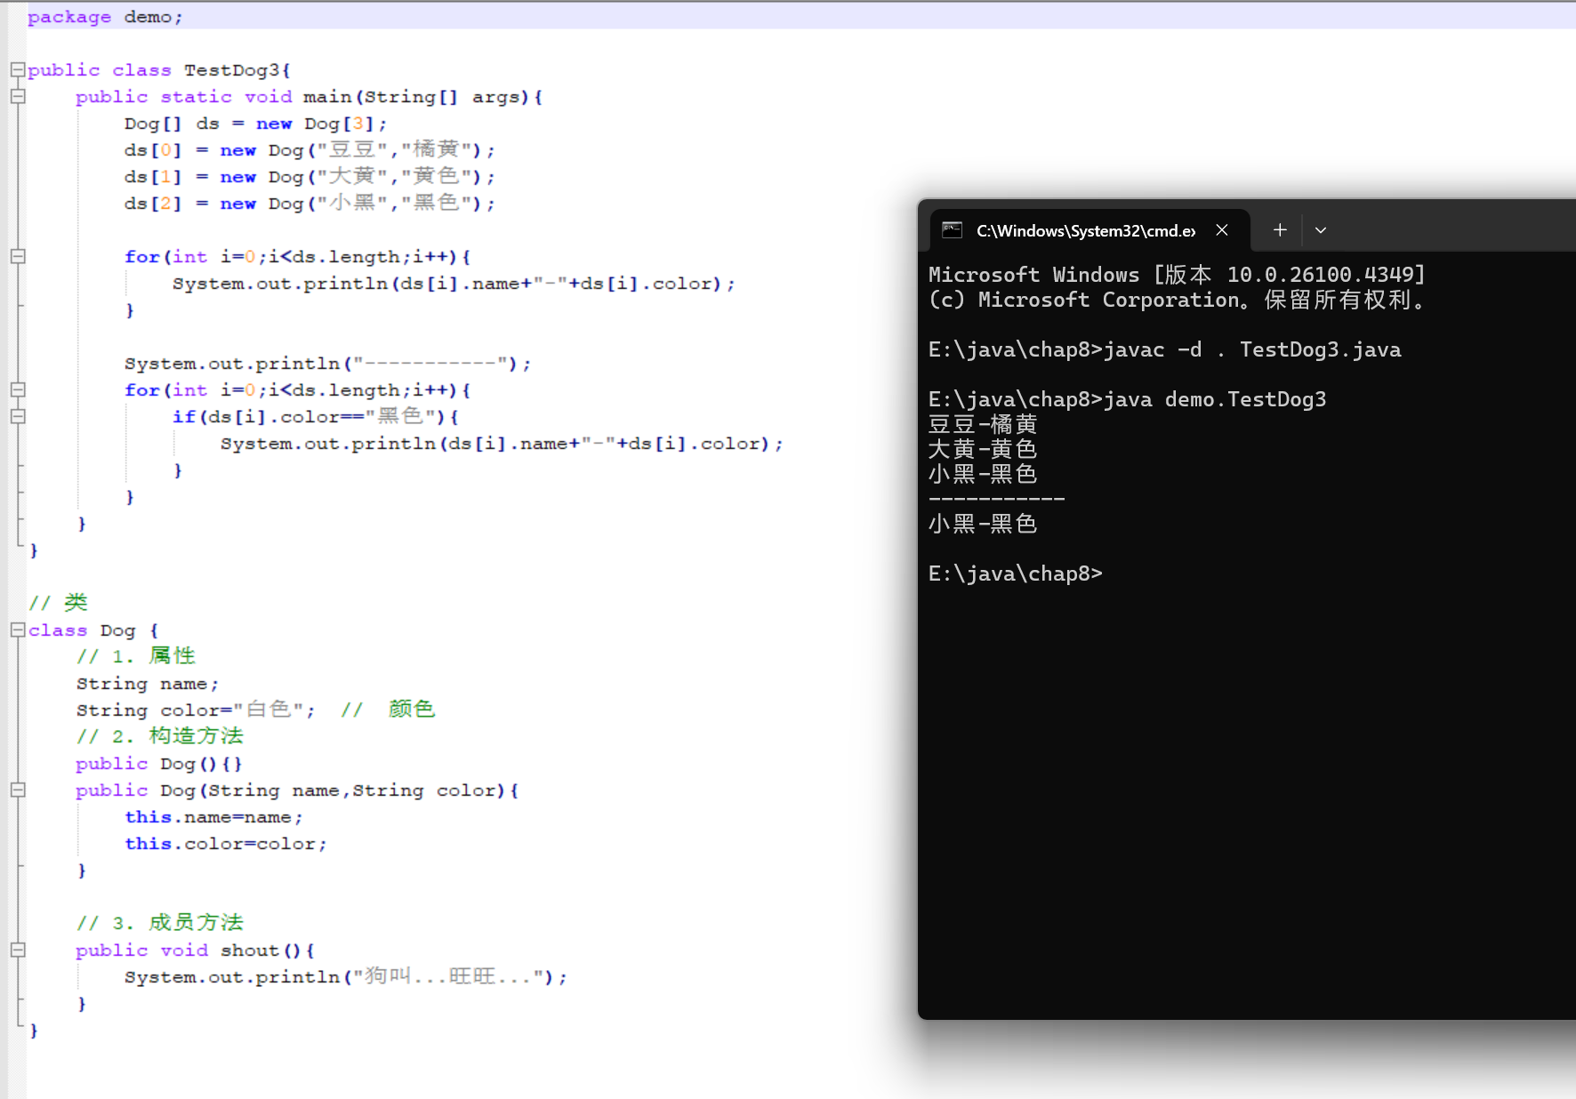Click the javac compile command text
This screenshot has height=1099, width=1576.
pos(1245,349)
